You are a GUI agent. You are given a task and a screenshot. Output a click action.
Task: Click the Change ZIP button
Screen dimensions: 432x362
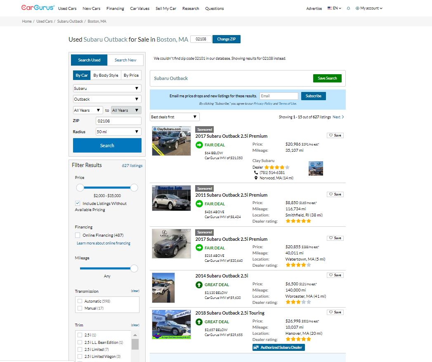click(x=227, y=39)
